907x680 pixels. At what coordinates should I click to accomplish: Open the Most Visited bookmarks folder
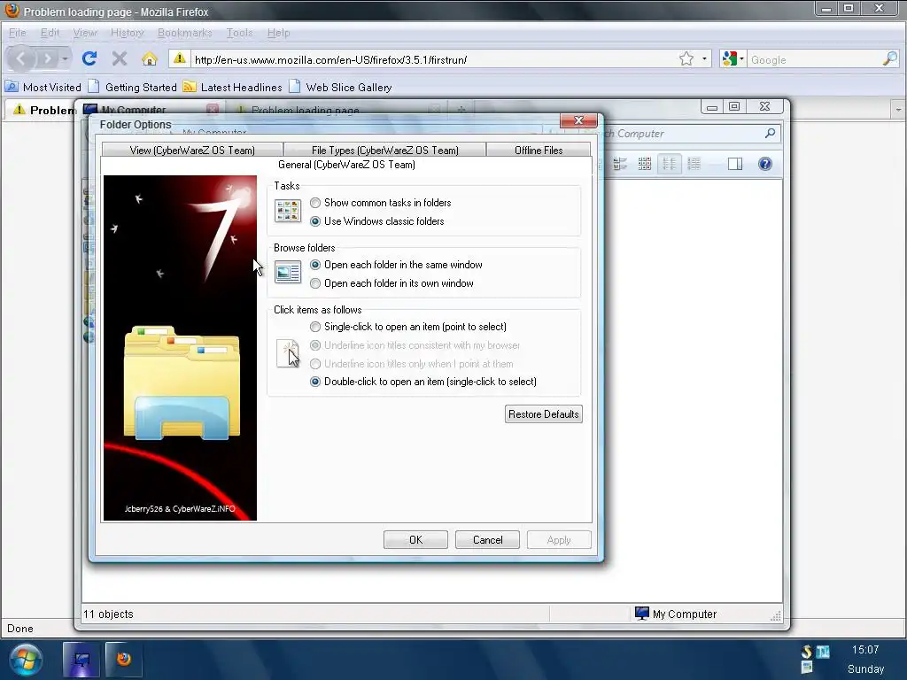[43, 88]
